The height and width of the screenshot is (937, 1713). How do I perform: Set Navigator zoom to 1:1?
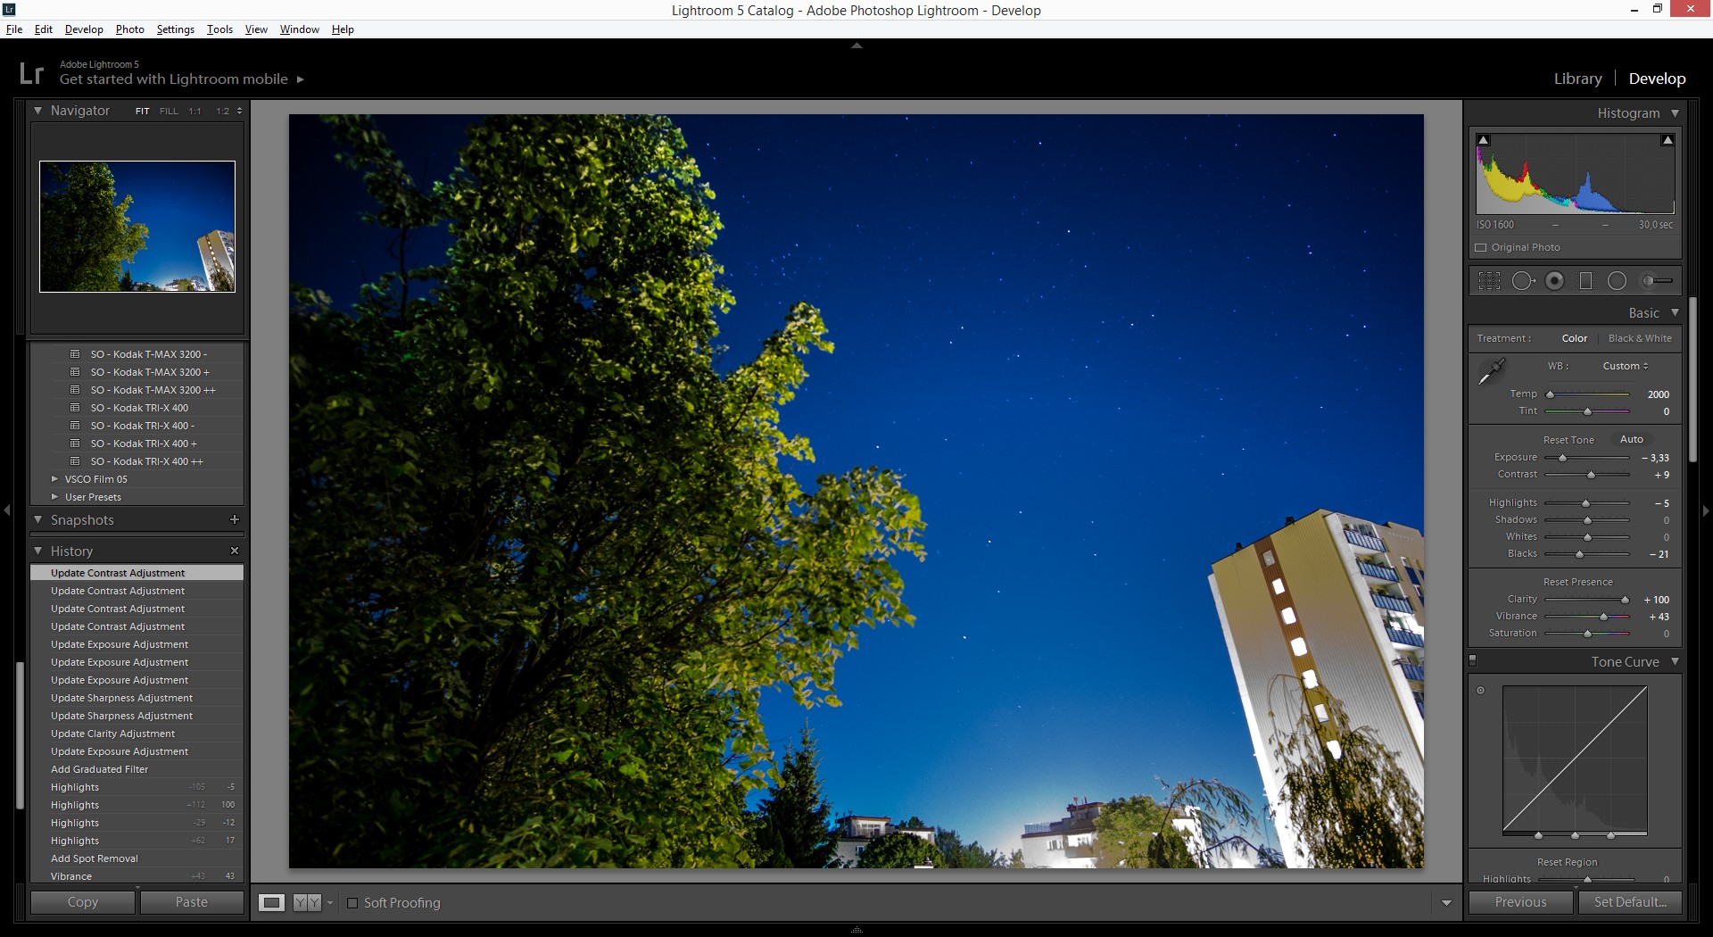(195, 112)
